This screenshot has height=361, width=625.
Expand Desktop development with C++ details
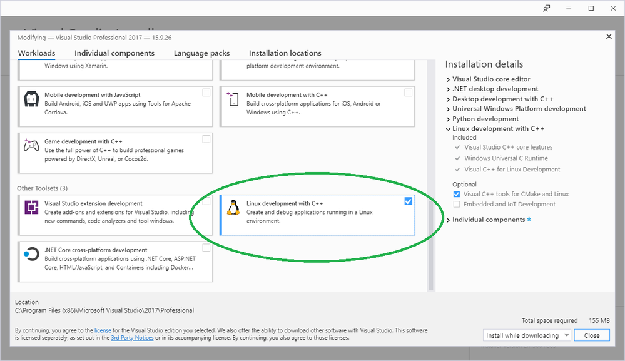(448, 99)
